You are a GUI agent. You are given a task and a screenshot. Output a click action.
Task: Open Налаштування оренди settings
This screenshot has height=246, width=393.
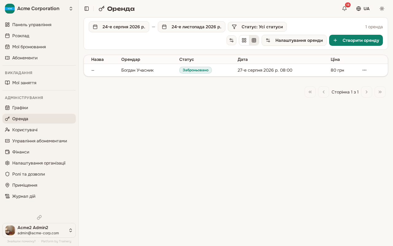coord(294,40)
